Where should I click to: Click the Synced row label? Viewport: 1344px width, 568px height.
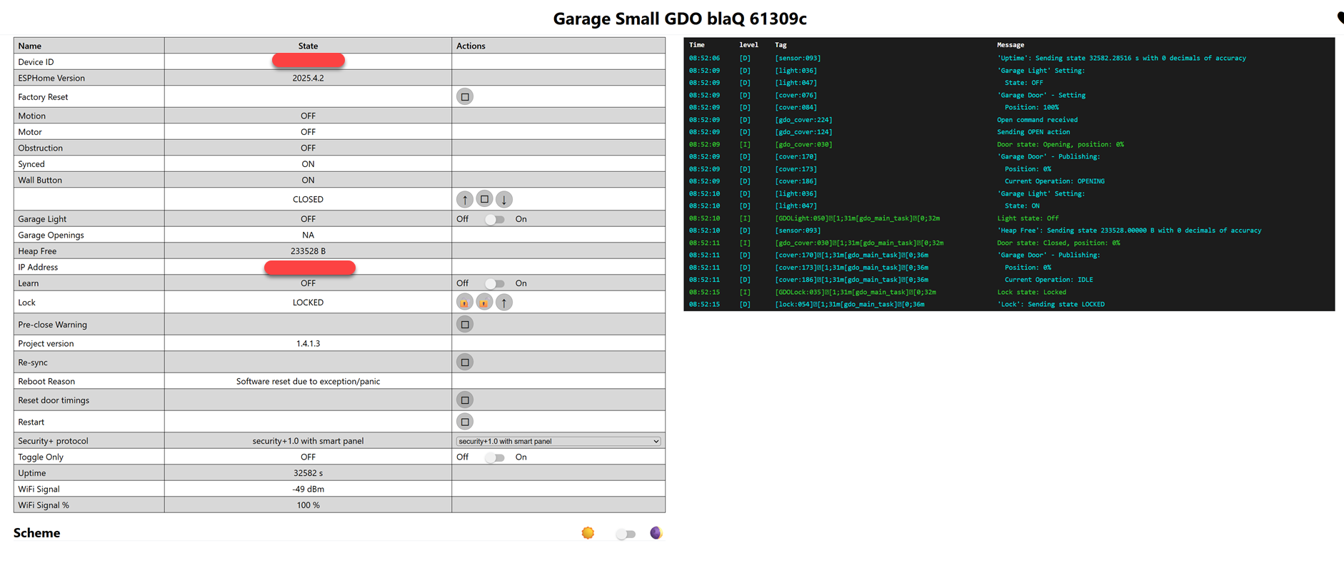tap(31, 164)
